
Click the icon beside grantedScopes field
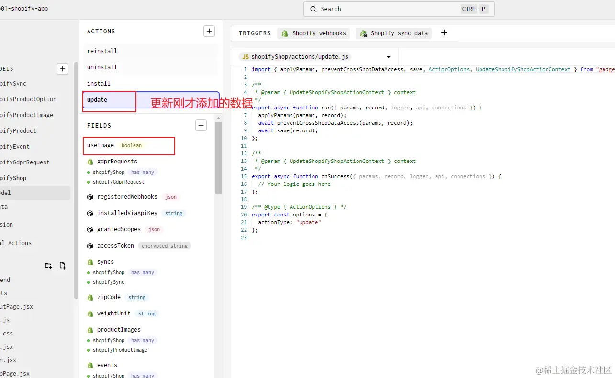(x=90, y=229)
